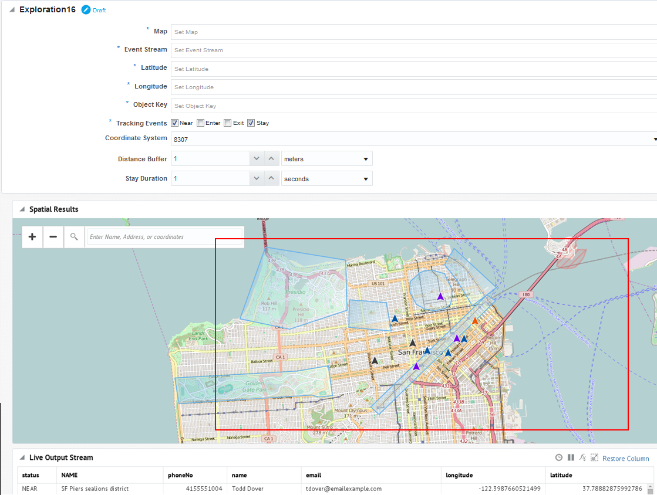
Task: Click the Set Object Key field
Action: pyautogui.click(x=414, y=106)
